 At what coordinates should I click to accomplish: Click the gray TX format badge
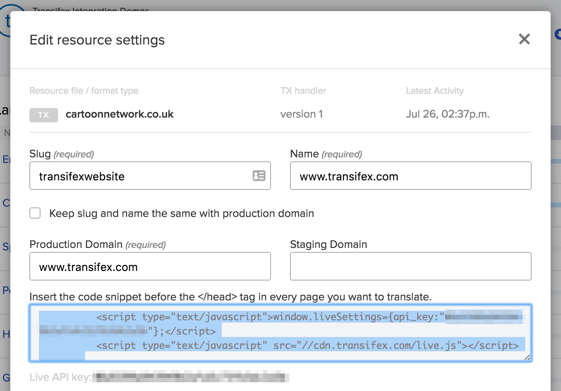pyautogui.click(x=44, y=115)
